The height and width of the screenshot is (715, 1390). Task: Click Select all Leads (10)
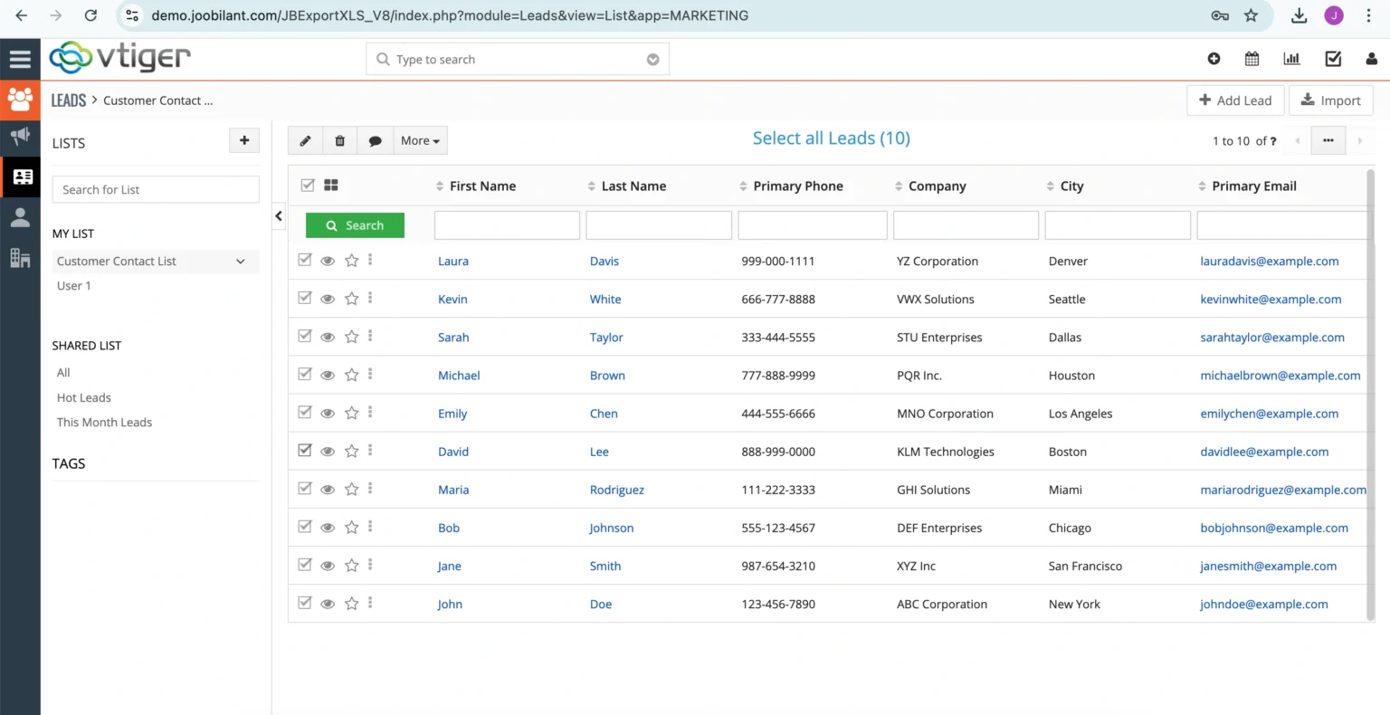tap(831, 138)
